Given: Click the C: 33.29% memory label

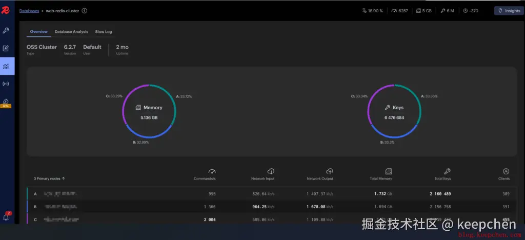Looking at the screenshot, I should 114,96.
